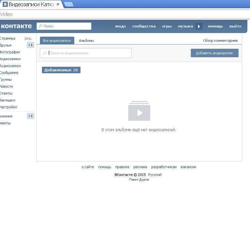Open Фотографии in the left sidebar
This screenshot has width=250, height=230.
pyautogui.click(x=10, y=52)
